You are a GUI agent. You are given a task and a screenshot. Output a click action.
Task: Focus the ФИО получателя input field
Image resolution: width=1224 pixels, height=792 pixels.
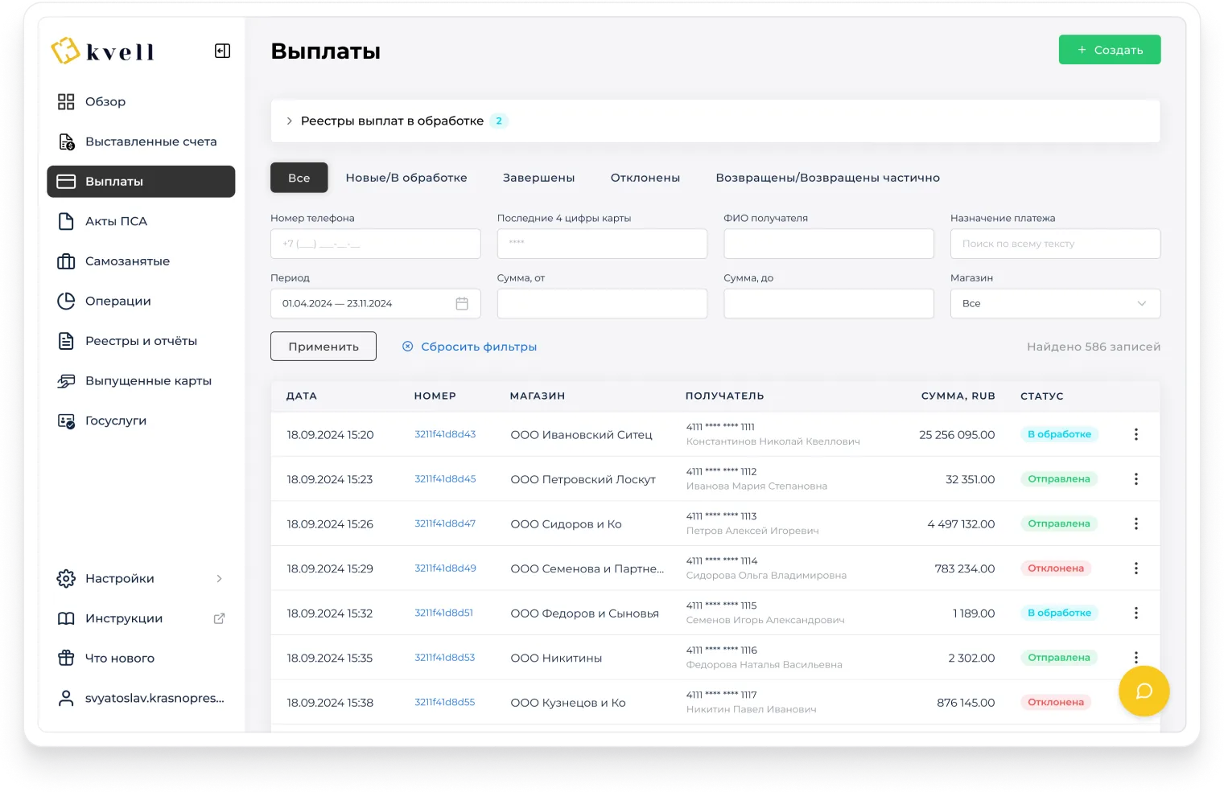828,244
